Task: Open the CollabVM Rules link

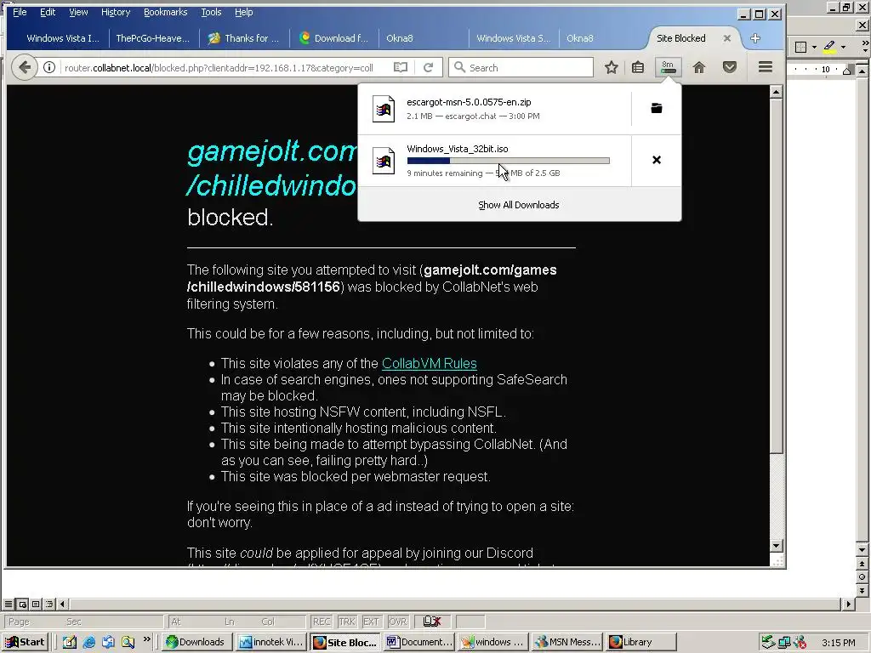Action: 430,363
